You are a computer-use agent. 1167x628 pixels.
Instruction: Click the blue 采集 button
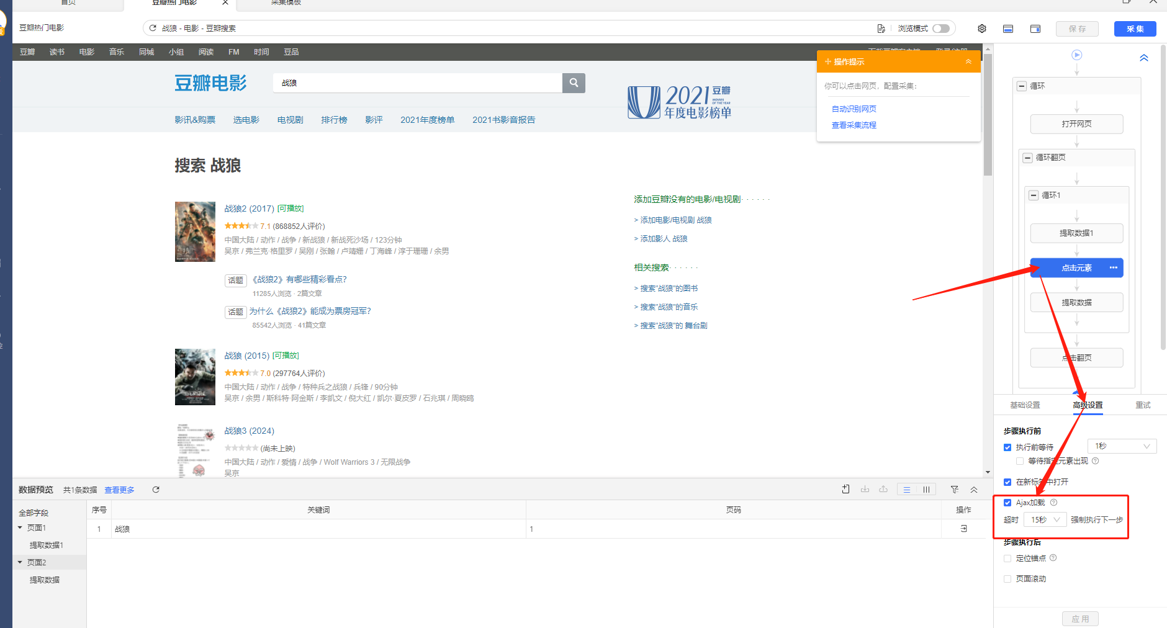(x=1135, y=29)
